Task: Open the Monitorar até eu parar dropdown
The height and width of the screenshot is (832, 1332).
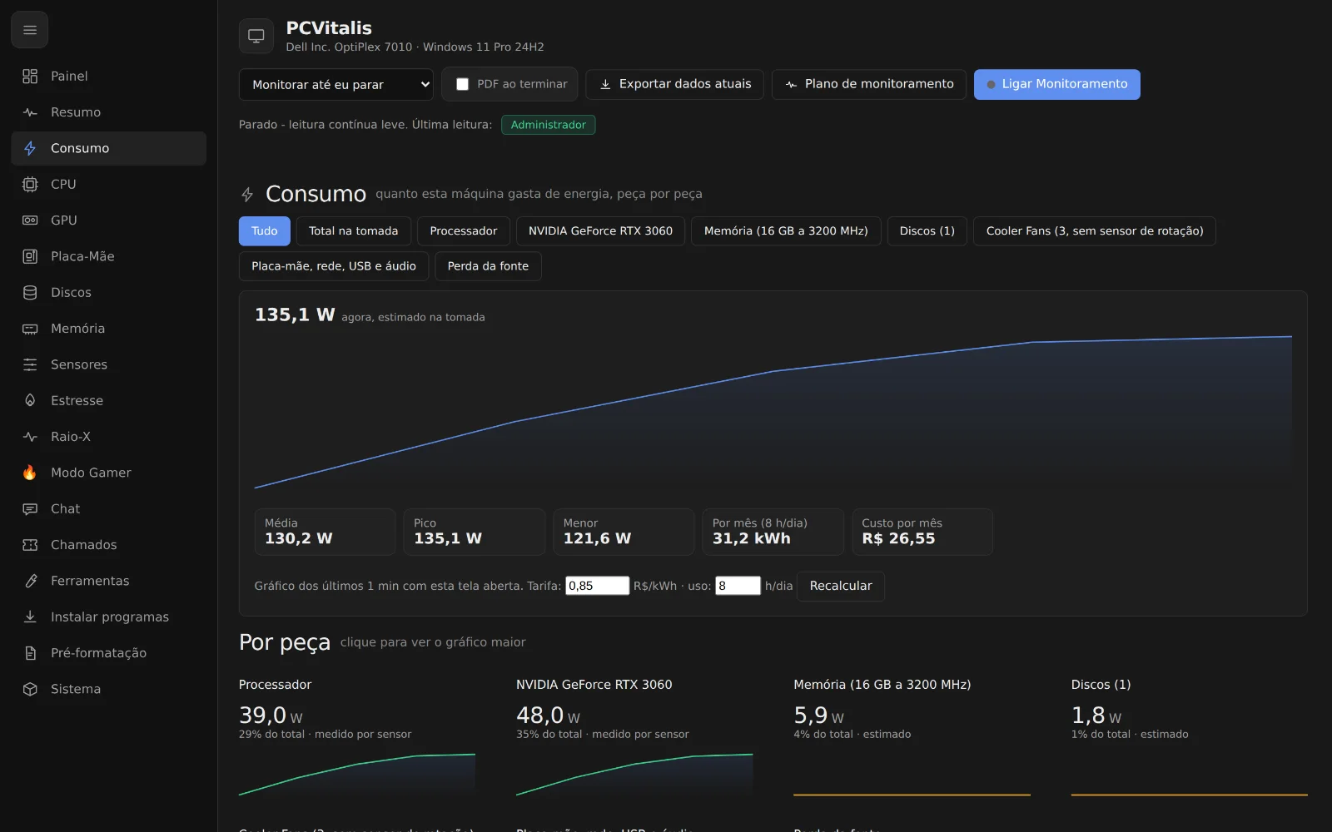Action: [337, 84]
